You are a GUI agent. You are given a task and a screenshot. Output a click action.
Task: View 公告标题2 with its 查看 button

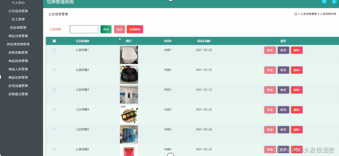click(270, 70)
